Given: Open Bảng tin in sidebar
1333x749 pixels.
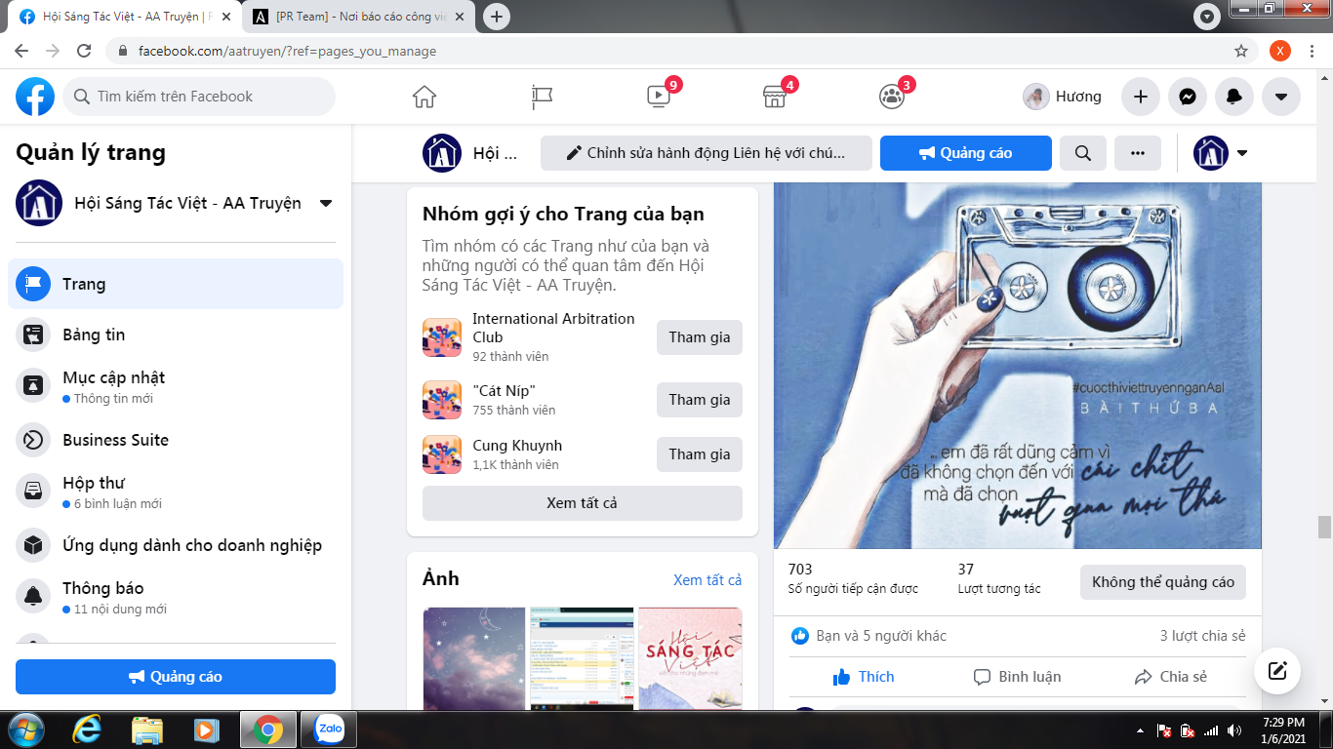Looking at the screenshot, I should pos(176,335).
